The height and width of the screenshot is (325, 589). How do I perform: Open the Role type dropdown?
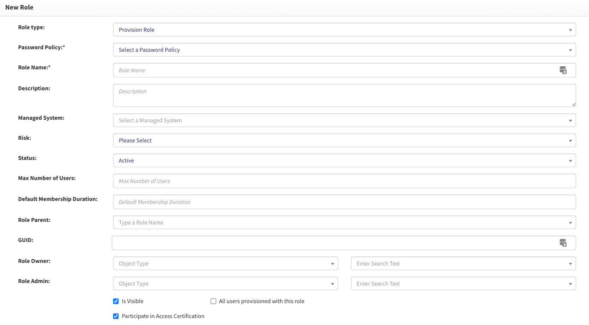pyautogui.click(x=344, y=30)
